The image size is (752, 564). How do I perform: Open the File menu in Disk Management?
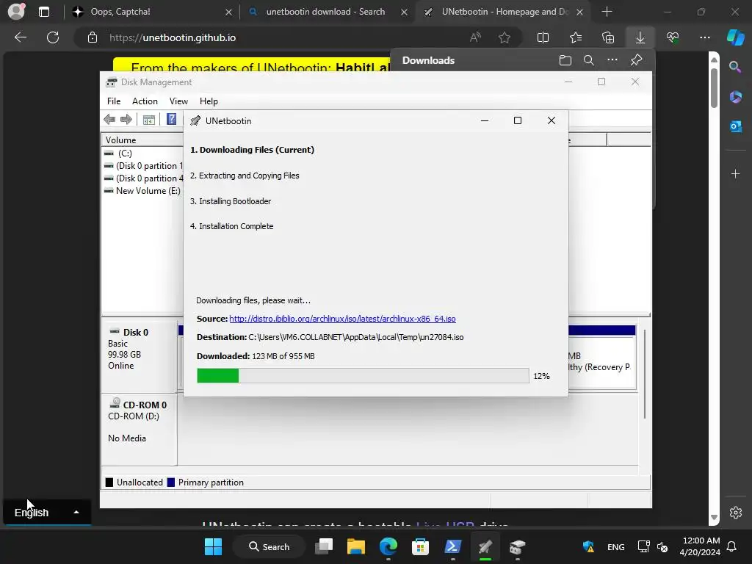pyautogui.click(x=114, y=101)
